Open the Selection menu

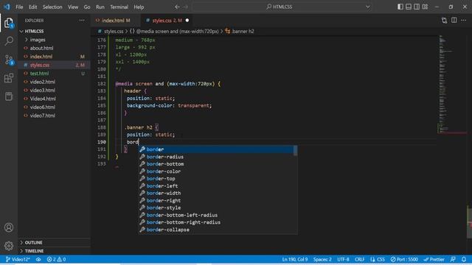coord(52,7)
